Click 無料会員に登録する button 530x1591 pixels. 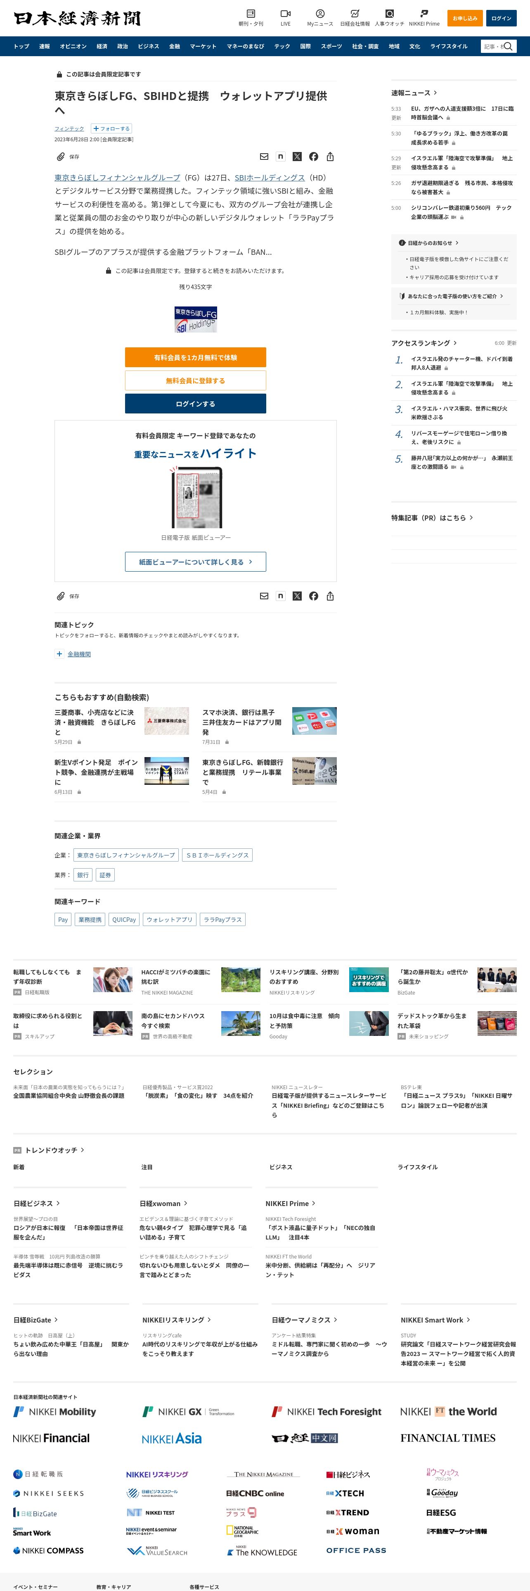pos(196,380)
